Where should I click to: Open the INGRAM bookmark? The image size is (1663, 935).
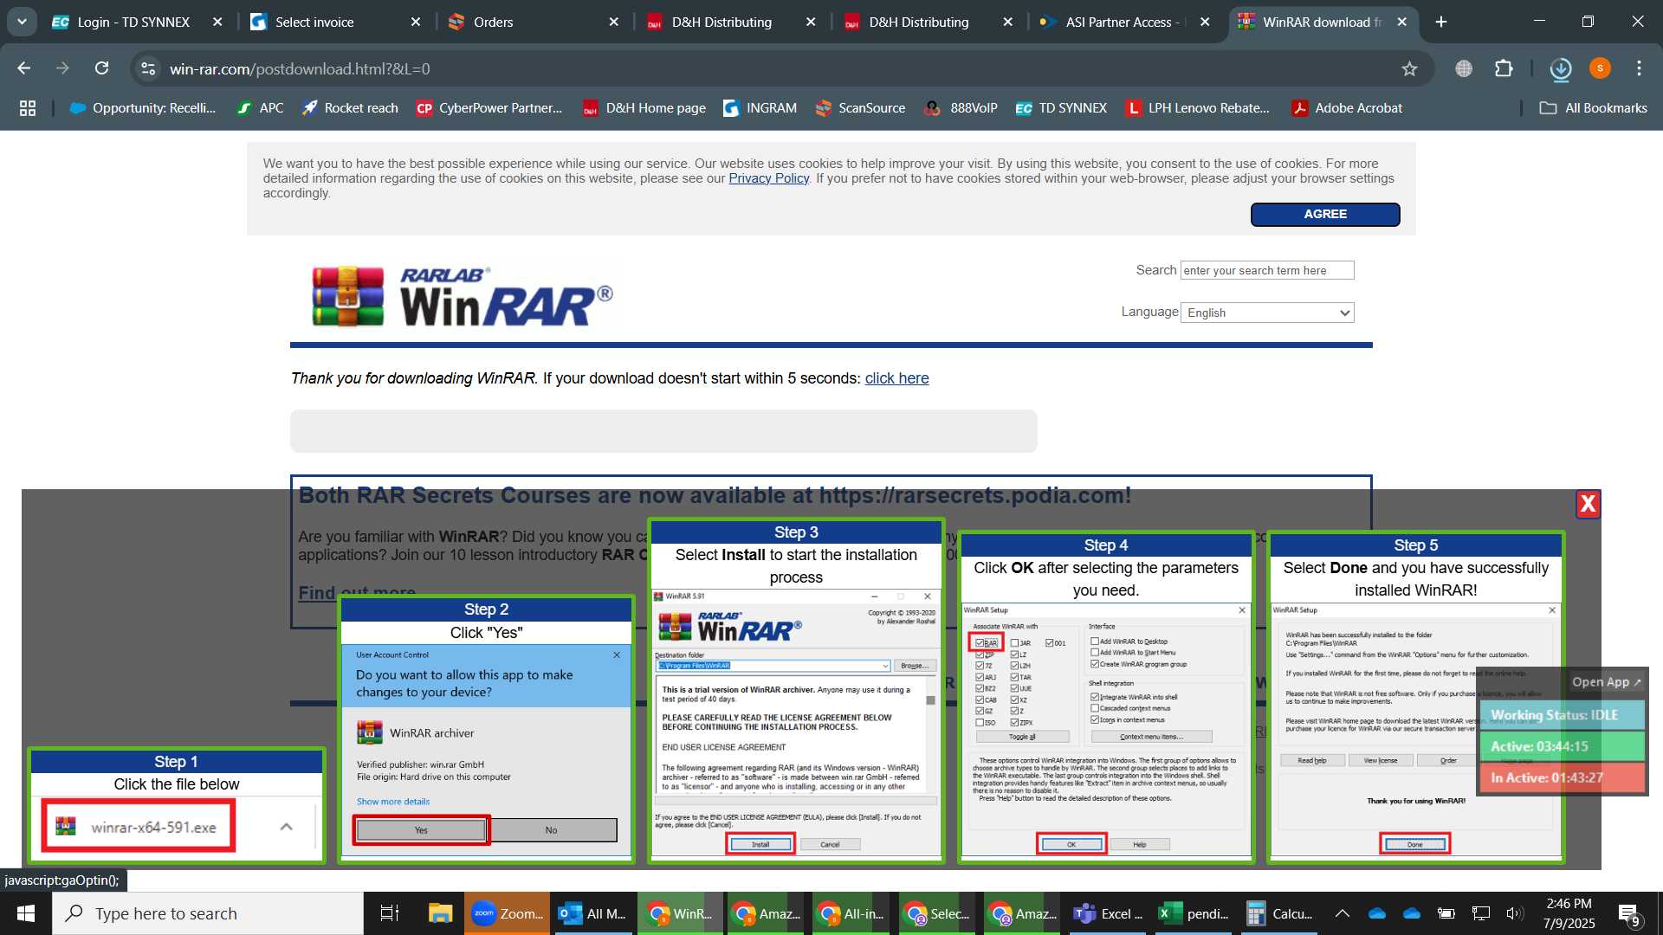tap(760, 108)
